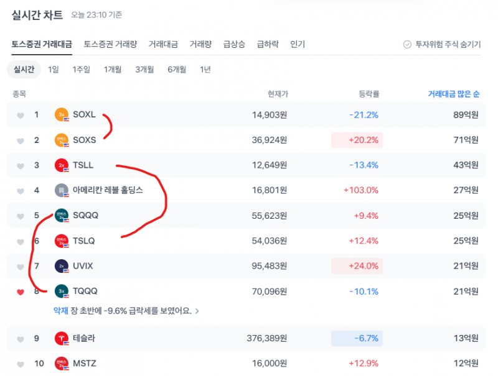Open the SQQQ ticker logo icon
The width and height of the screenshot is (498, 376).
(x=62, y=216)
